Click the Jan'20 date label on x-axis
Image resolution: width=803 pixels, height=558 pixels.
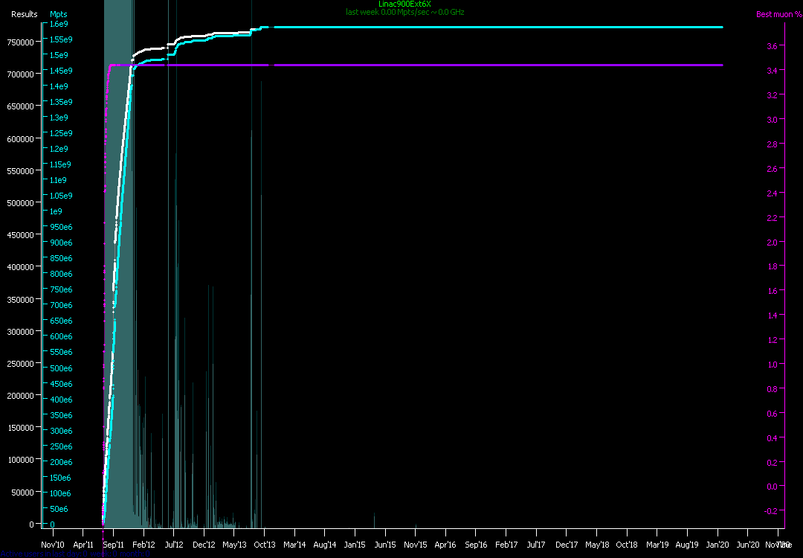pyautogui.click(x=717, y=545)
